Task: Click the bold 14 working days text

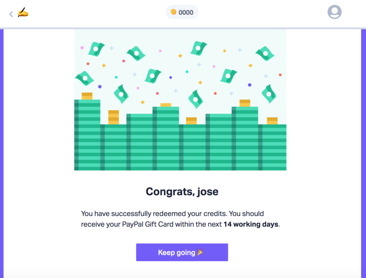Action: click(251, 224)
